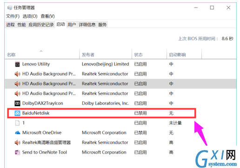
Task: Click the 上次 BIOS 所用时间 8.6 秒 label
Action: pyautogui.click(x=206, y=39)
